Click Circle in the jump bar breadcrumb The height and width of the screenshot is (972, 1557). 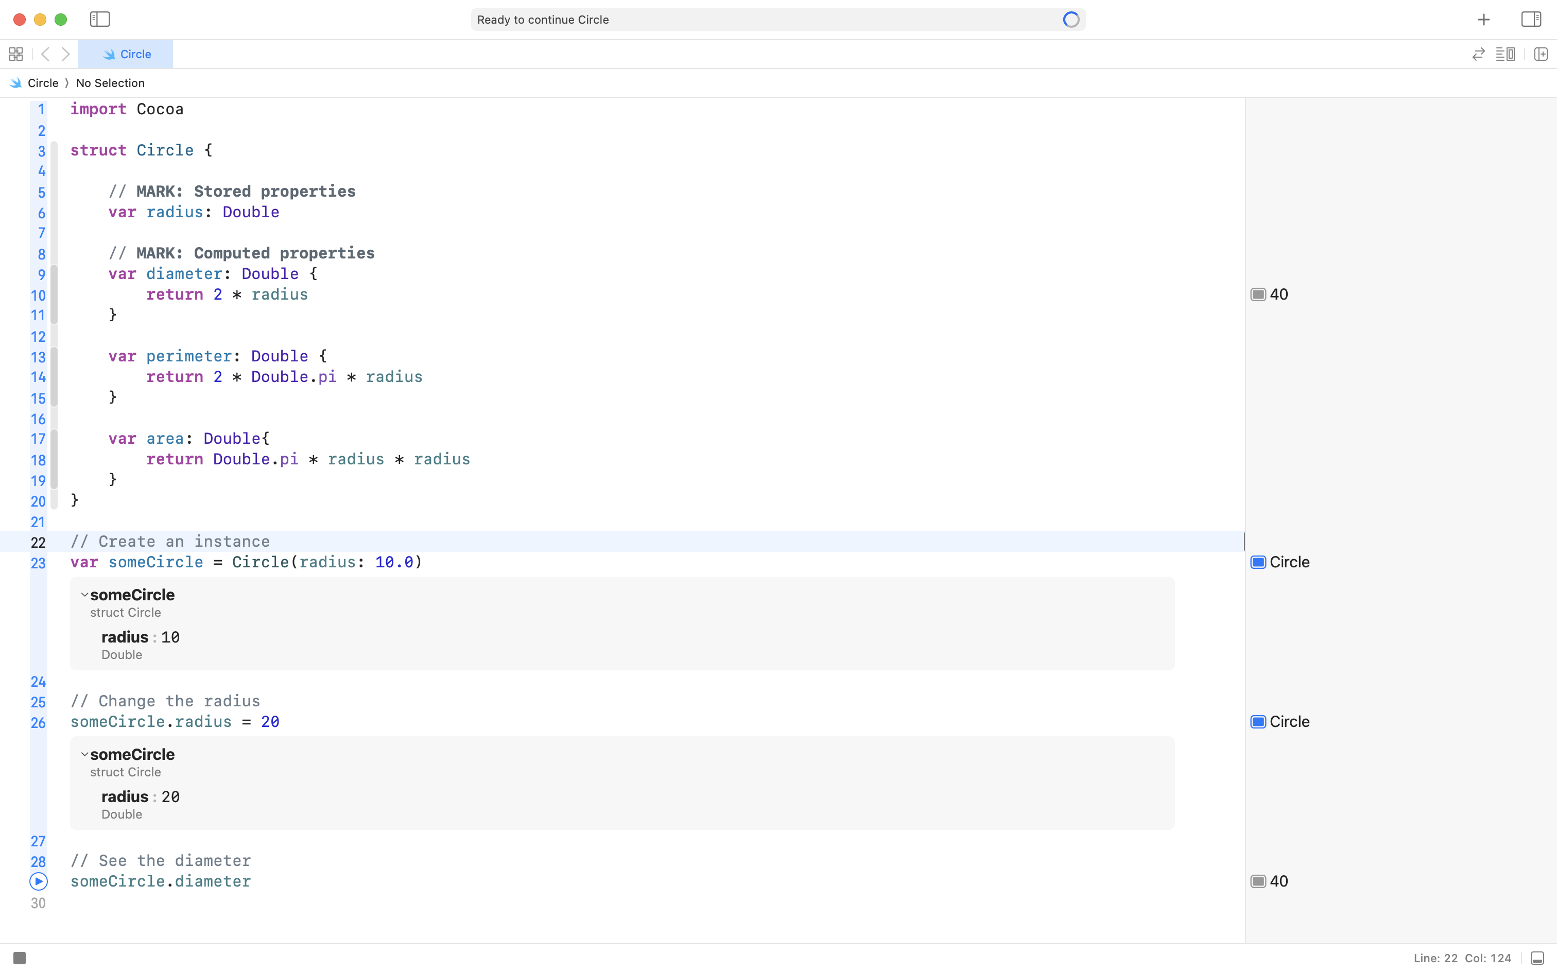click(44, 82)
